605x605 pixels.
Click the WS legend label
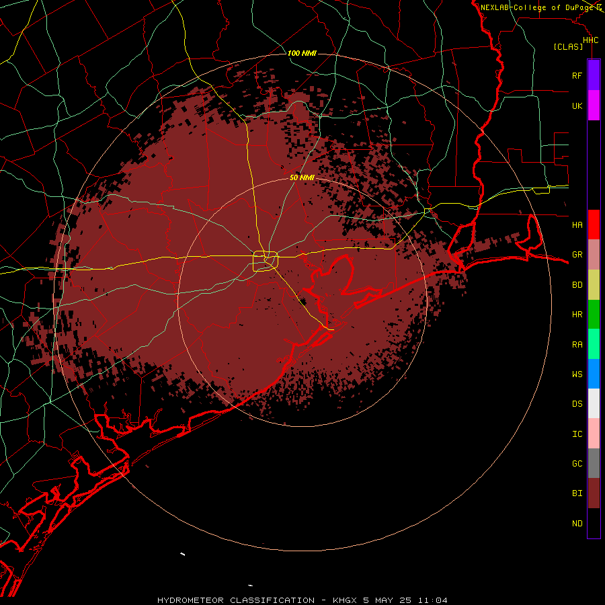[x=577, y=374]
